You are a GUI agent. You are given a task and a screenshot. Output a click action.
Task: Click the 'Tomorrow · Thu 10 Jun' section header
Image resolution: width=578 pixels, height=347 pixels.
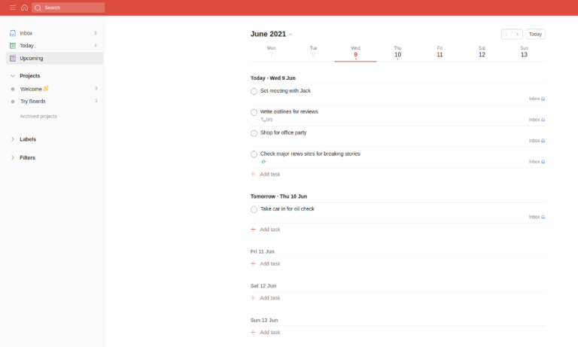[x=278, y=196]
